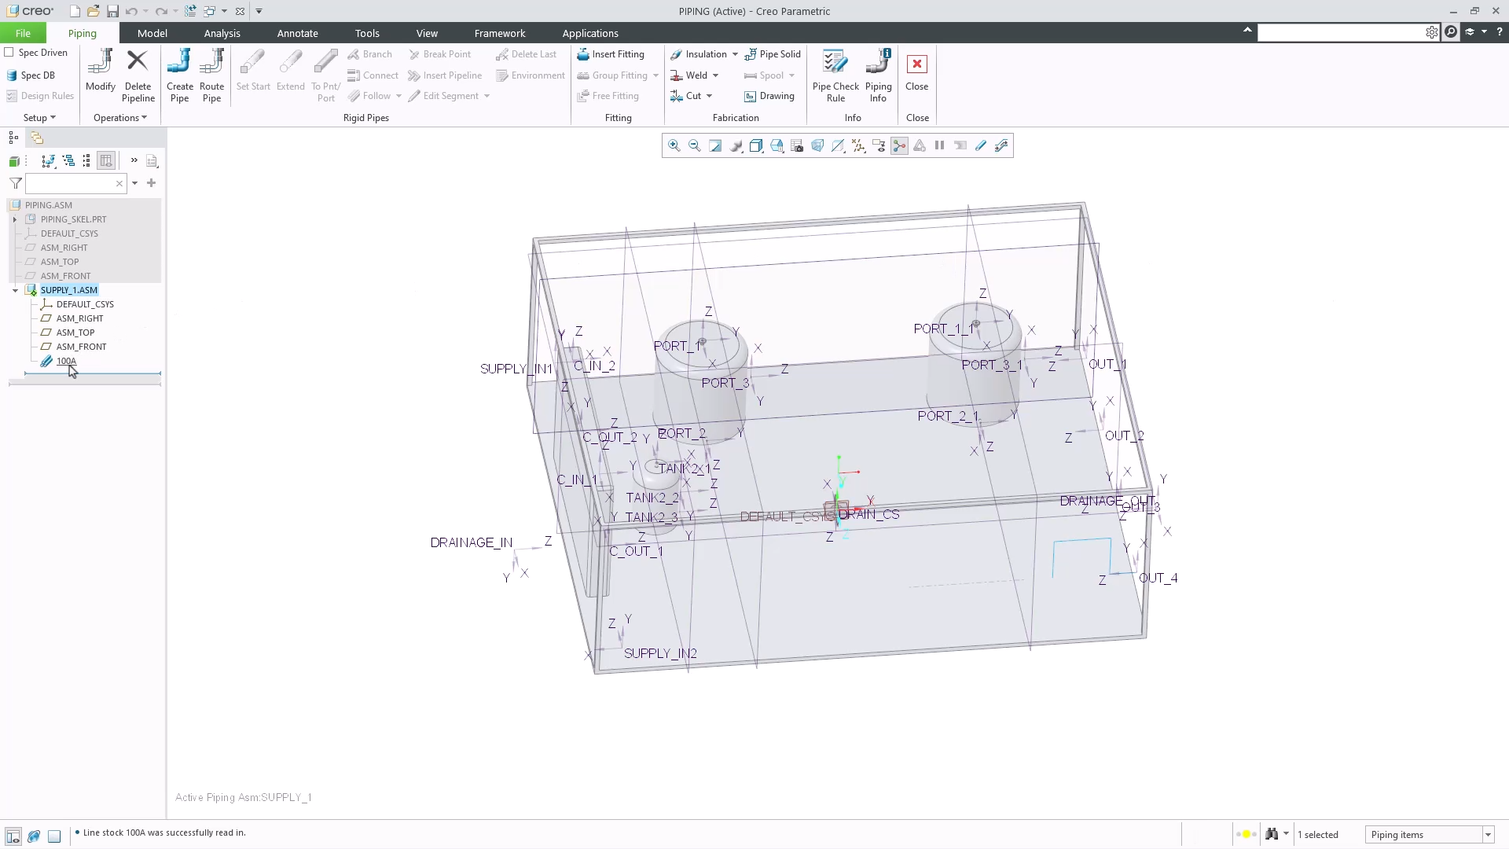Select the Insert Fitting tool
This screenshot has width=1509, height=849.
tap(611, 53)
